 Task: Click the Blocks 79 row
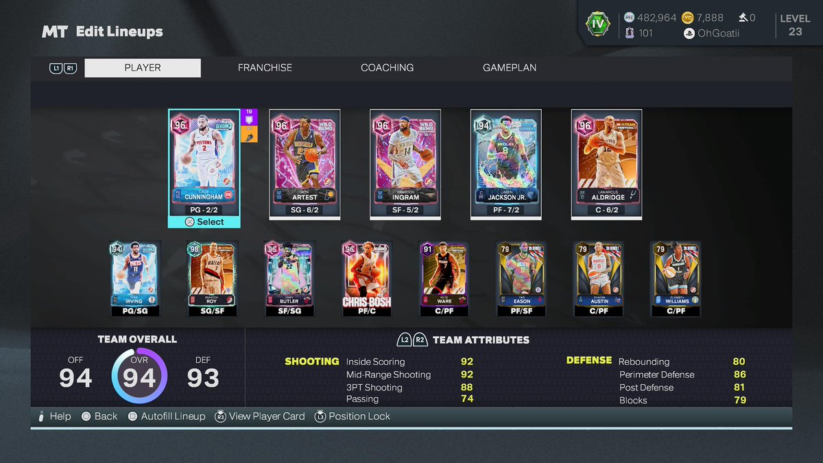(682, 400)
